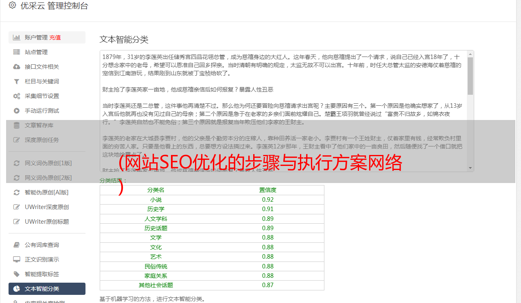Viewport: 521px width, 303px height.
Task: Click the text area scroll-down arrow
Action: point(470,168)
